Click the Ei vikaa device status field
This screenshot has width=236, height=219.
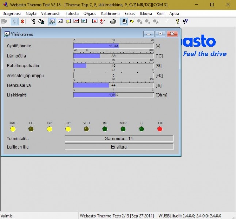[119, 147]
